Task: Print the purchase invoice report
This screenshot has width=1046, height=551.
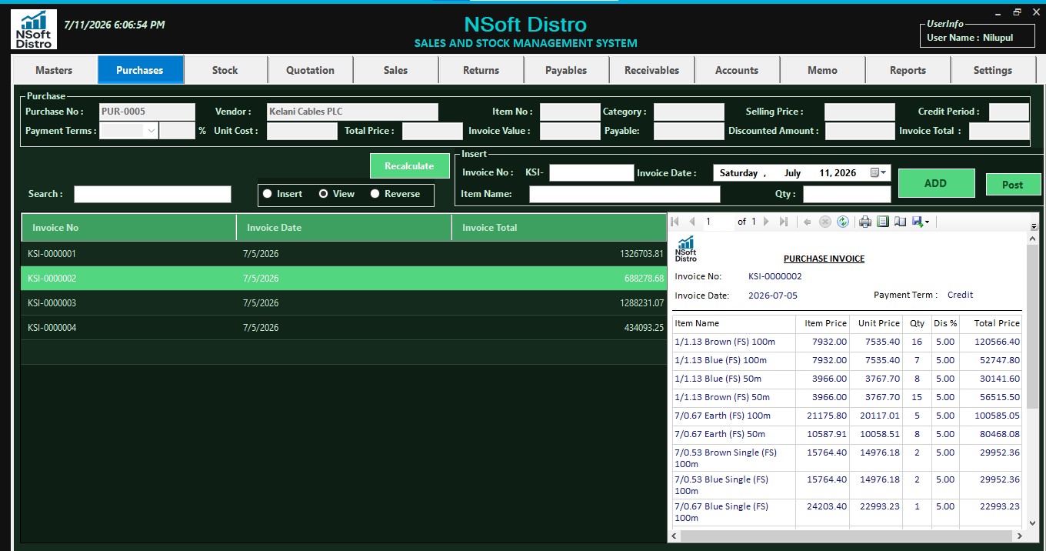Action: 865,222
